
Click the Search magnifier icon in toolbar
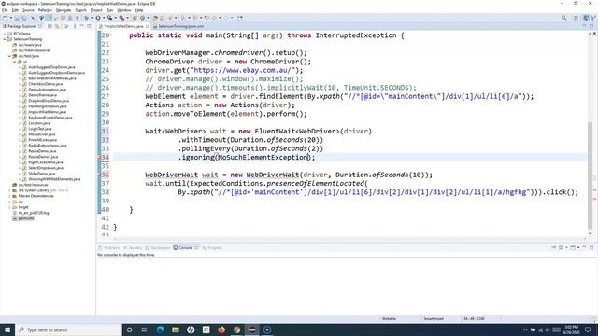[x=563, y=18]
